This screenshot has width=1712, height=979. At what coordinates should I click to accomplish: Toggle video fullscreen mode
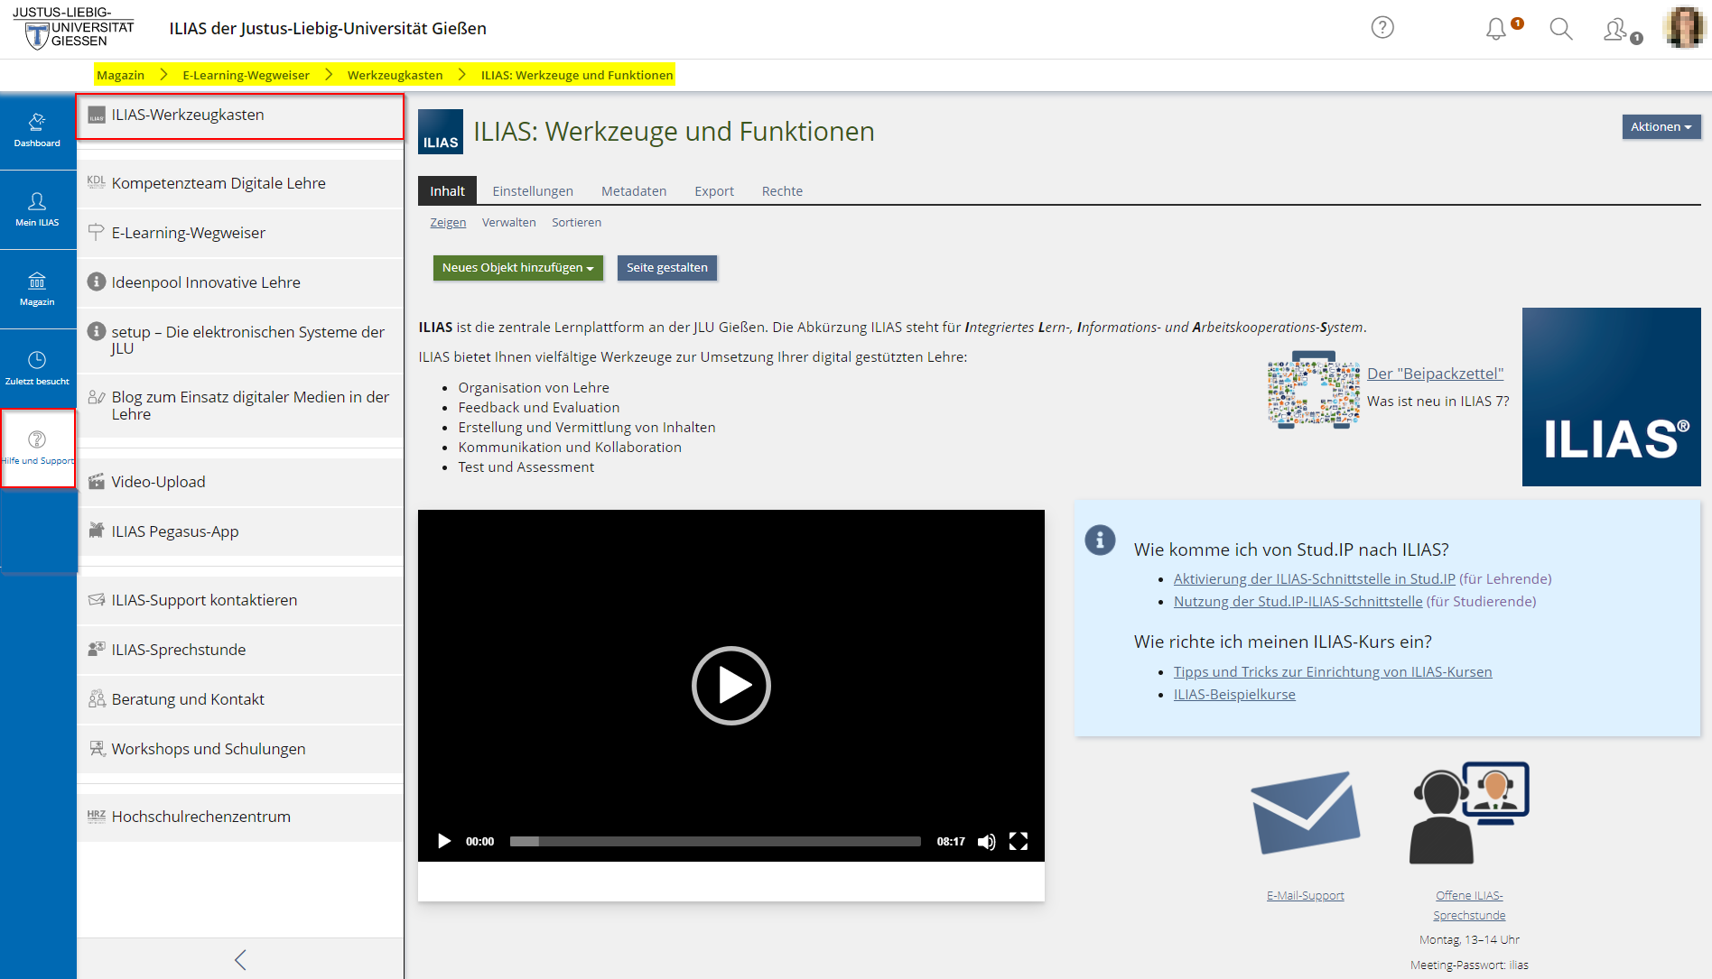(1019, 842)
